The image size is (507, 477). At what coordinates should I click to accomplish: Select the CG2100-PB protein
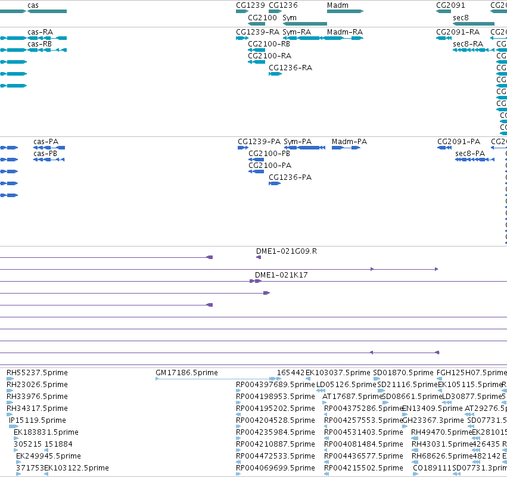(x=256, y=160)
